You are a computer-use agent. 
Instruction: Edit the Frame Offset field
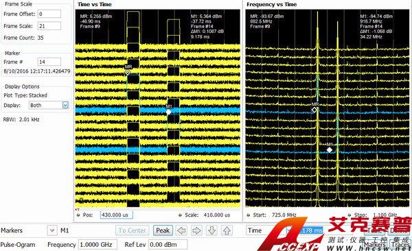click(x=49, y=14)
